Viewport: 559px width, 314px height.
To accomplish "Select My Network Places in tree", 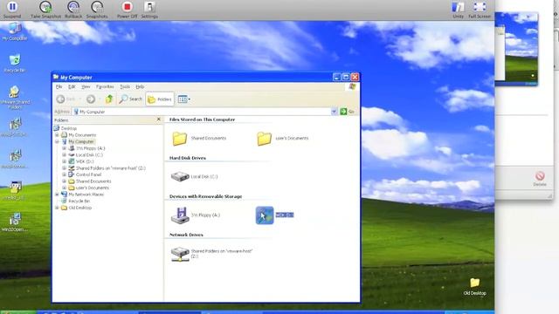I will click(x=86, y=195).
